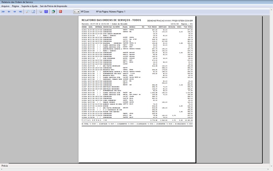Image resolution: width=273 pixels, height=171 pixels.
Task: Click the 'VLR TOTAL' column header in report
Action: (188, 27)
